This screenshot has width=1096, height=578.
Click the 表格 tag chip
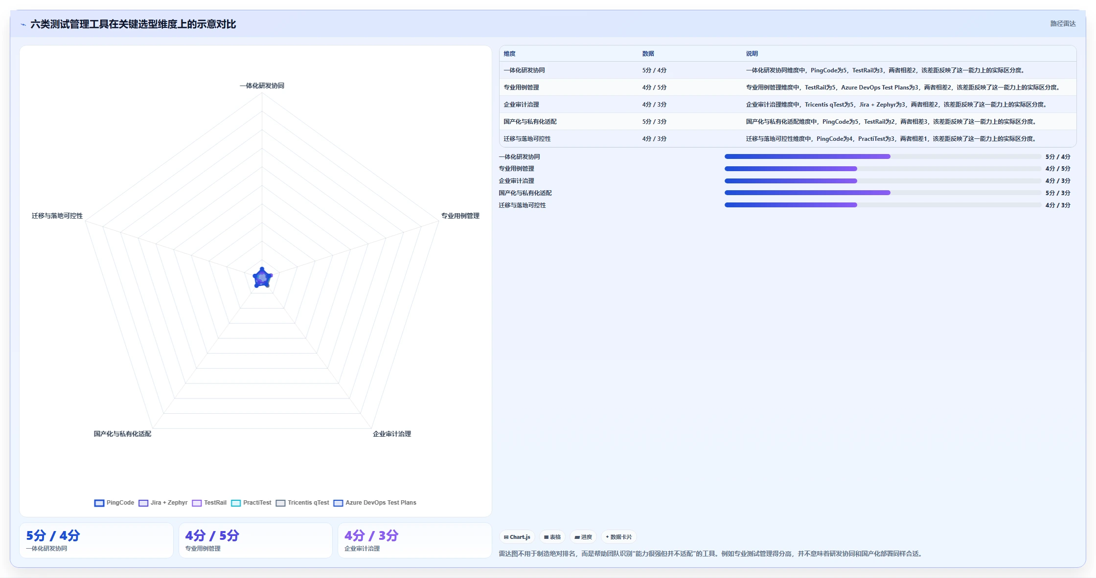pos(552,537)
